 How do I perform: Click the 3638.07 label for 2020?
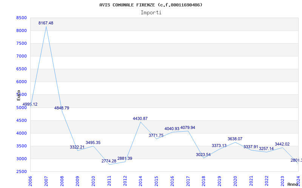click(235, 139)
